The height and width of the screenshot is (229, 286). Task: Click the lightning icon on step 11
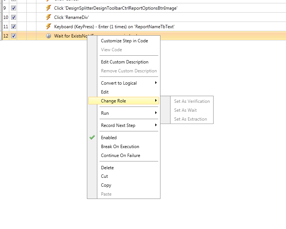pyautogui.click(x=48, y=26)
